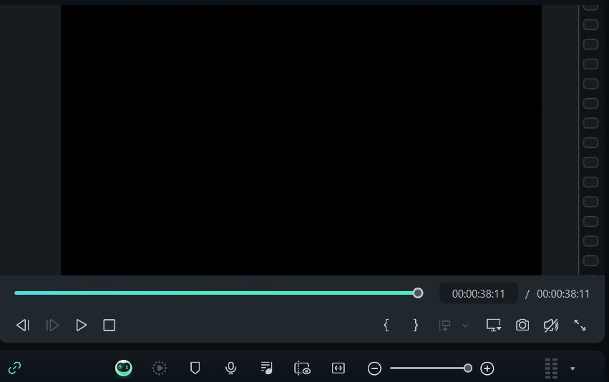Record voiceover with the microphone icon
609x382 pixels.
[230, 368]
